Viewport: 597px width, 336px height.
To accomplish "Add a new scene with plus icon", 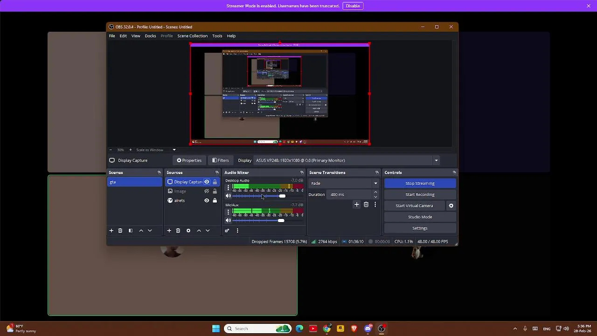I will pyautogui.click(x=111, y=231).
